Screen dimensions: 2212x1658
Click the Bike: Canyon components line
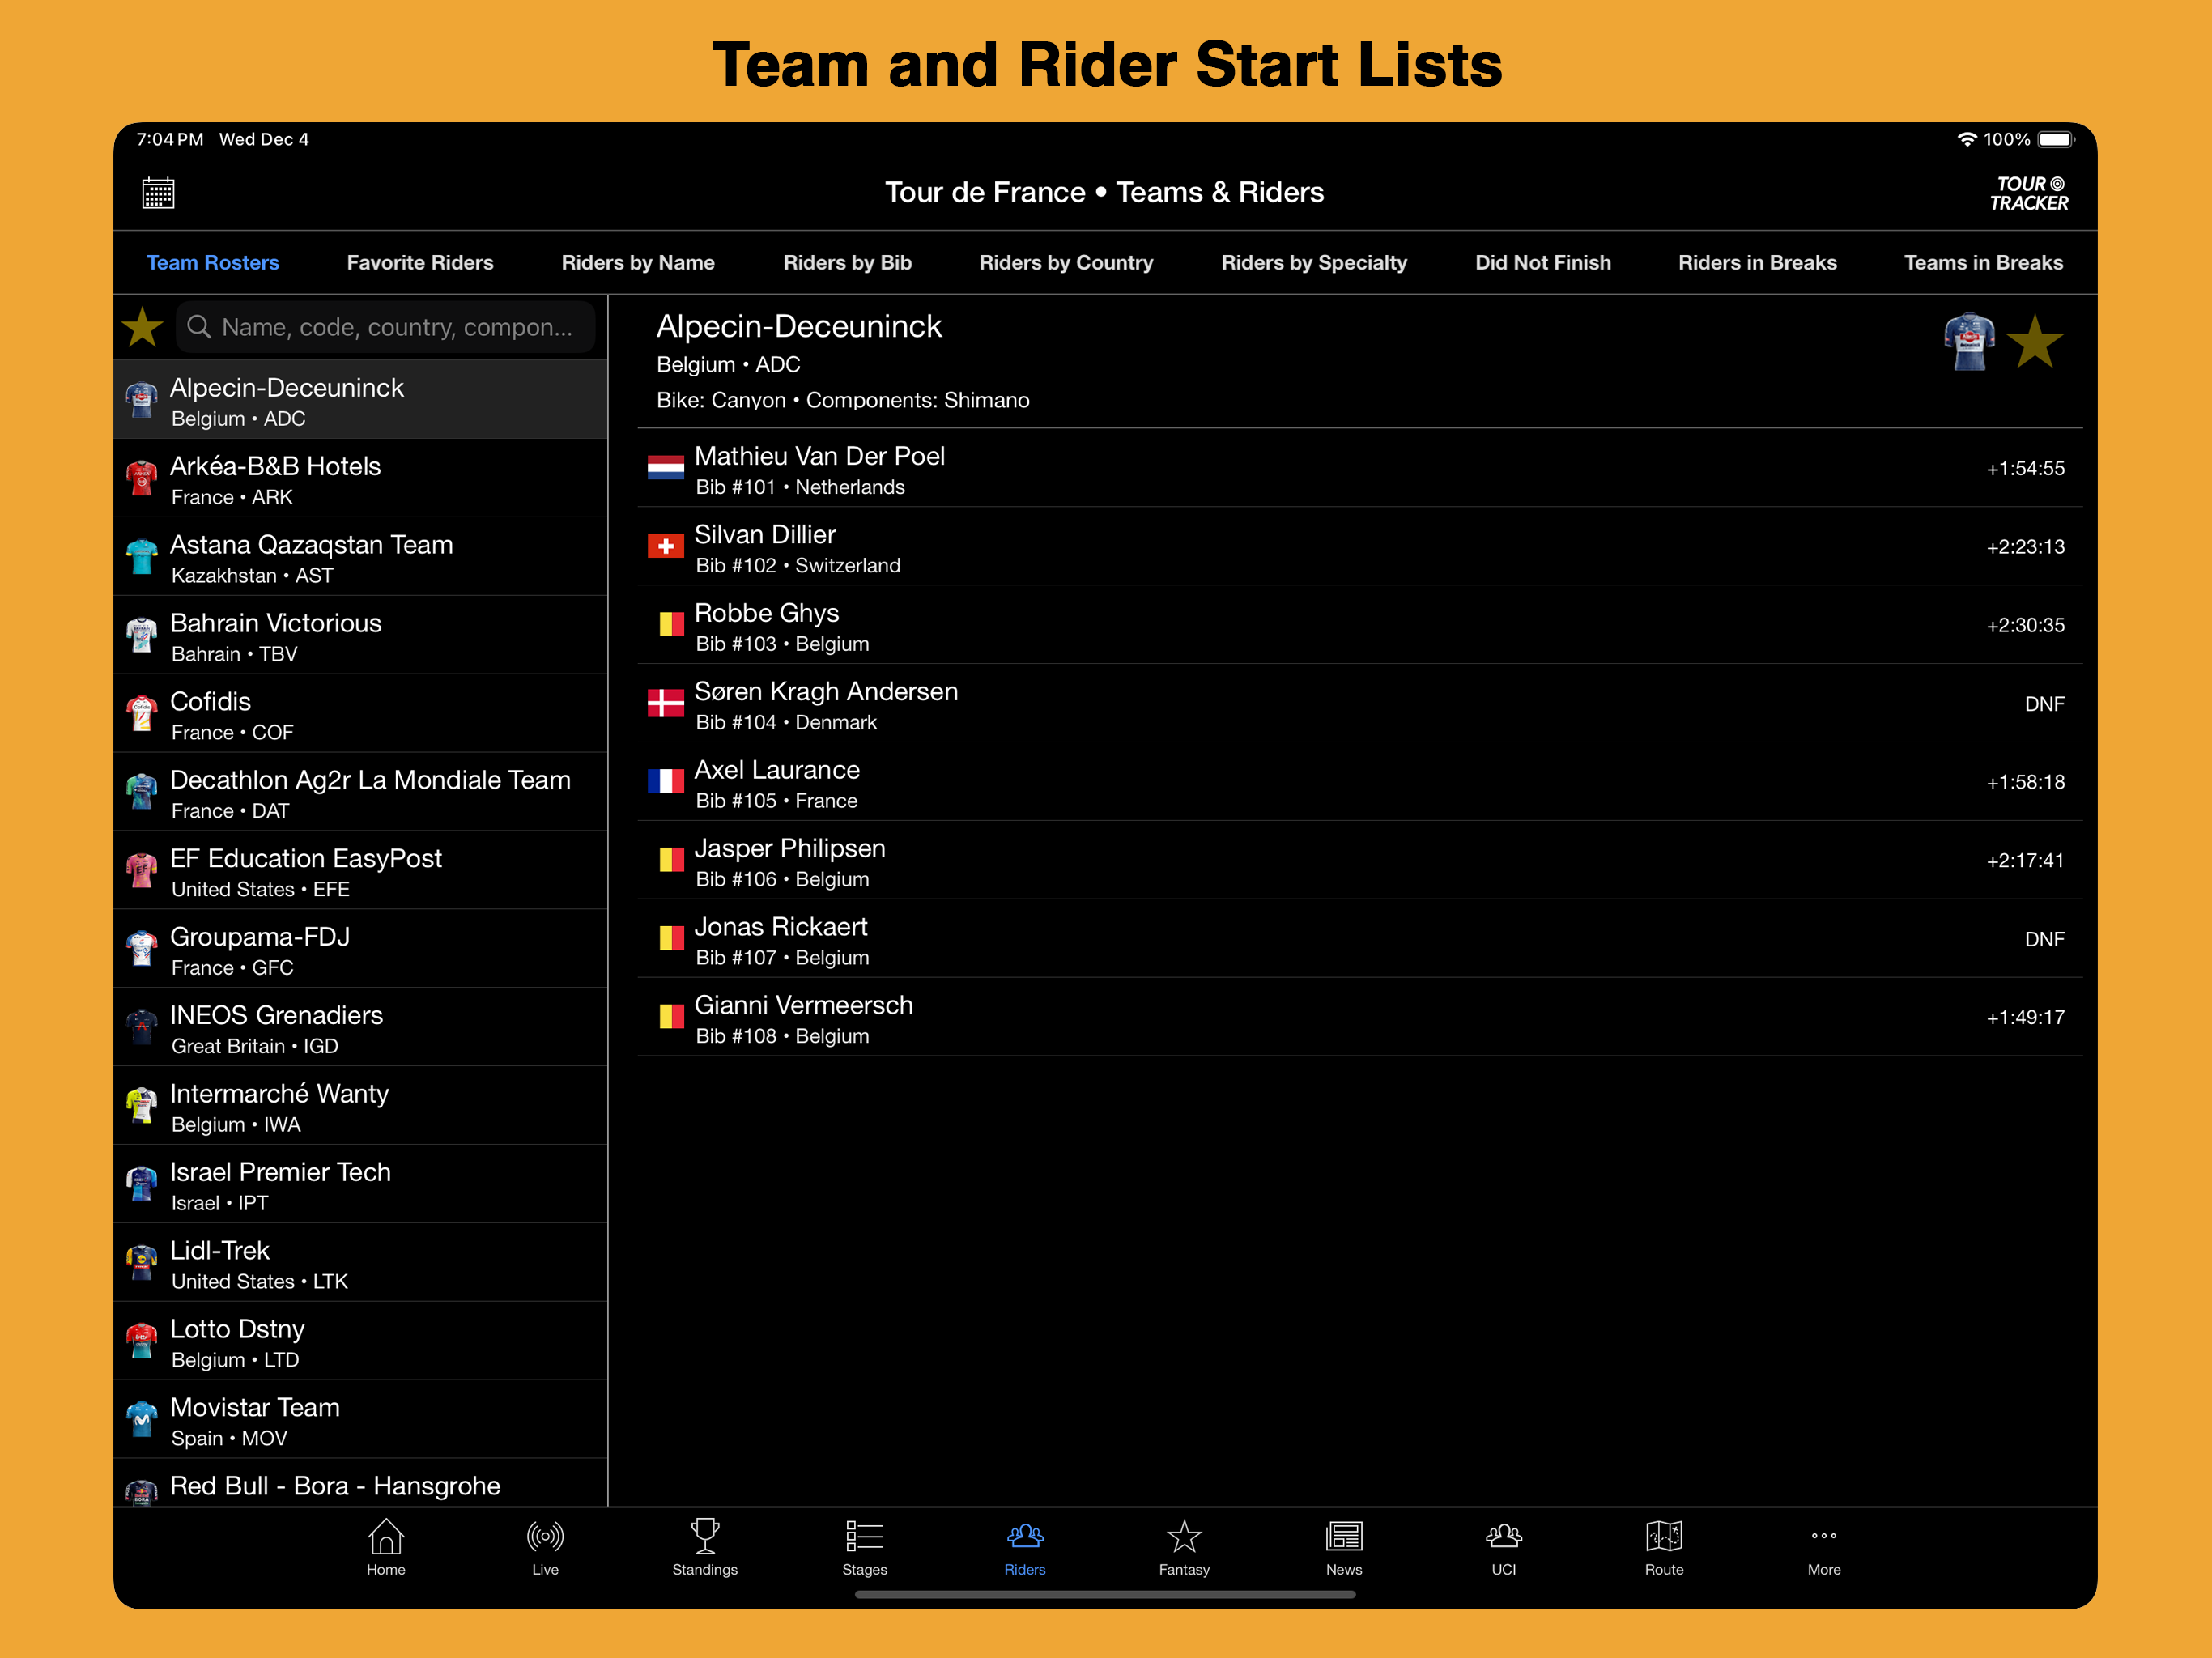point(843,400)
